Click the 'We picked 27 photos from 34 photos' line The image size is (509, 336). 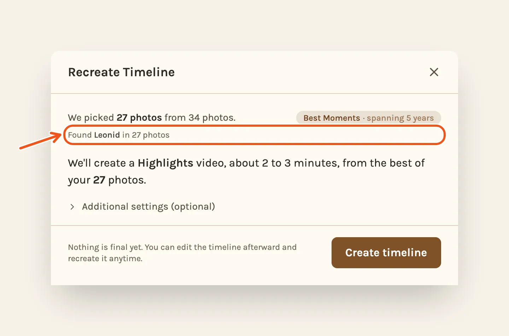[x=152, y=118]
